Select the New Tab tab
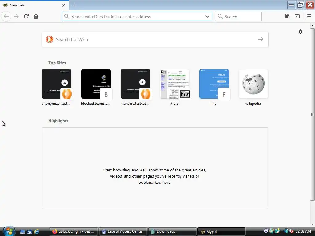This screenshot has width=315, height=236. pos(34,5)
